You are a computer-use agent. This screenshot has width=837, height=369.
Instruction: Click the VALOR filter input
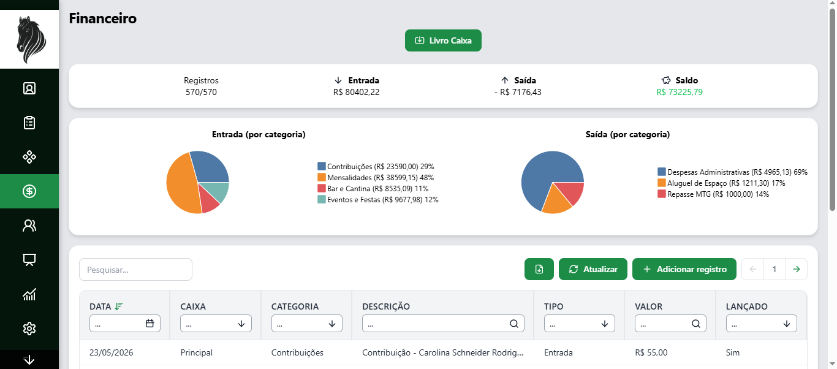pos(670,324)
